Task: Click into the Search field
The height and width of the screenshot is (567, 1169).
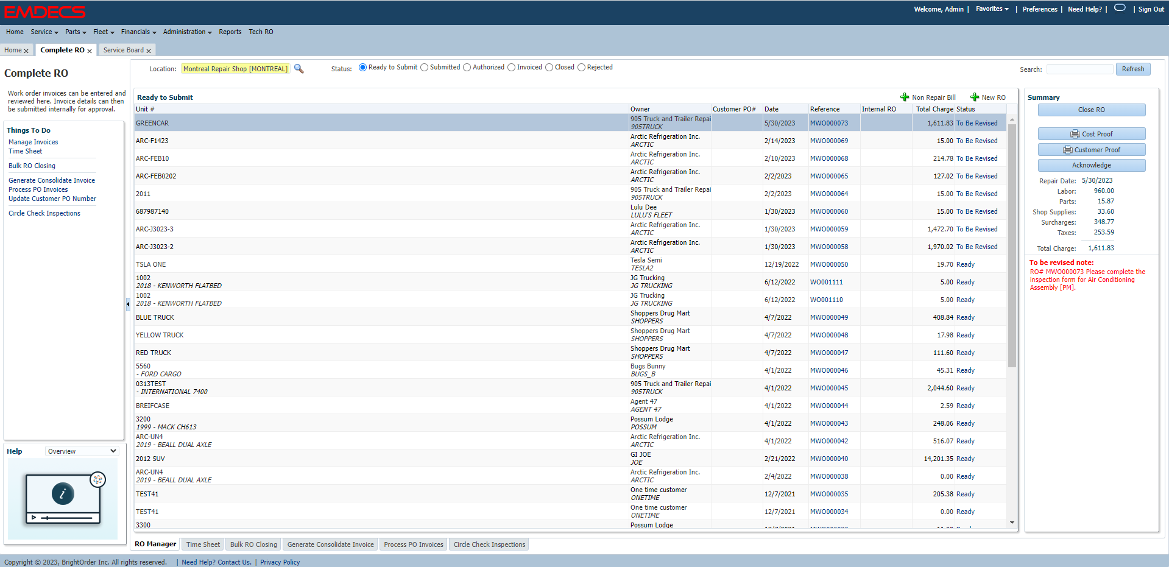Action: 1079,69
